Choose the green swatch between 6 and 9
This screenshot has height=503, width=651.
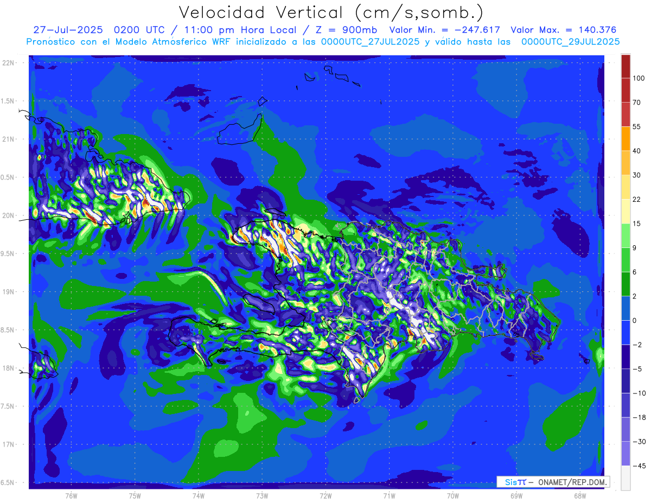click(x=626, y=259)
